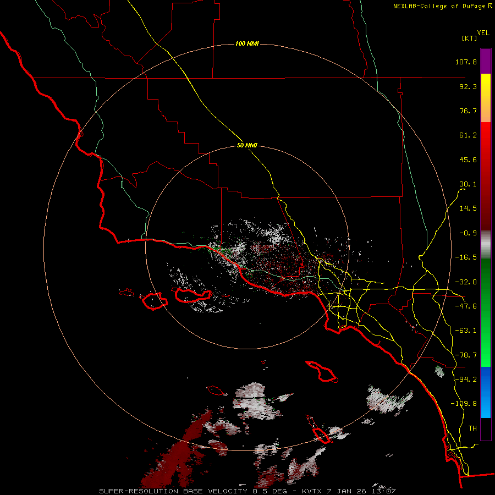Click the -47.6 legend value
The image size is (495, 495).
(x=466, y=306)
